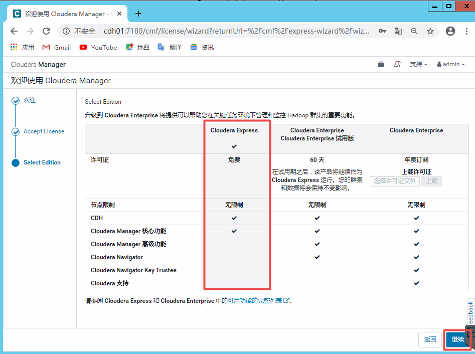Click the browser Back arrow
This screenshot has width=475, height=354.
[14, 31]
